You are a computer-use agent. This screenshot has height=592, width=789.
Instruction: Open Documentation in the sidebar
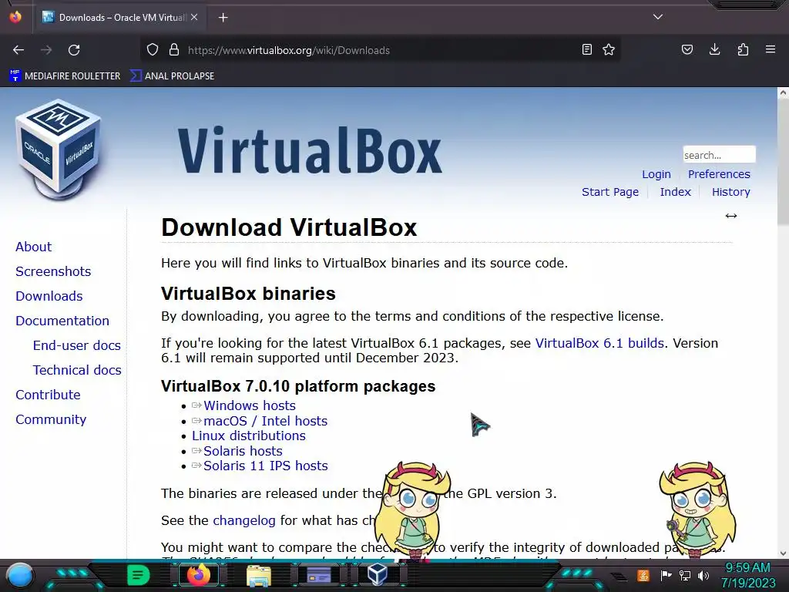62,321
